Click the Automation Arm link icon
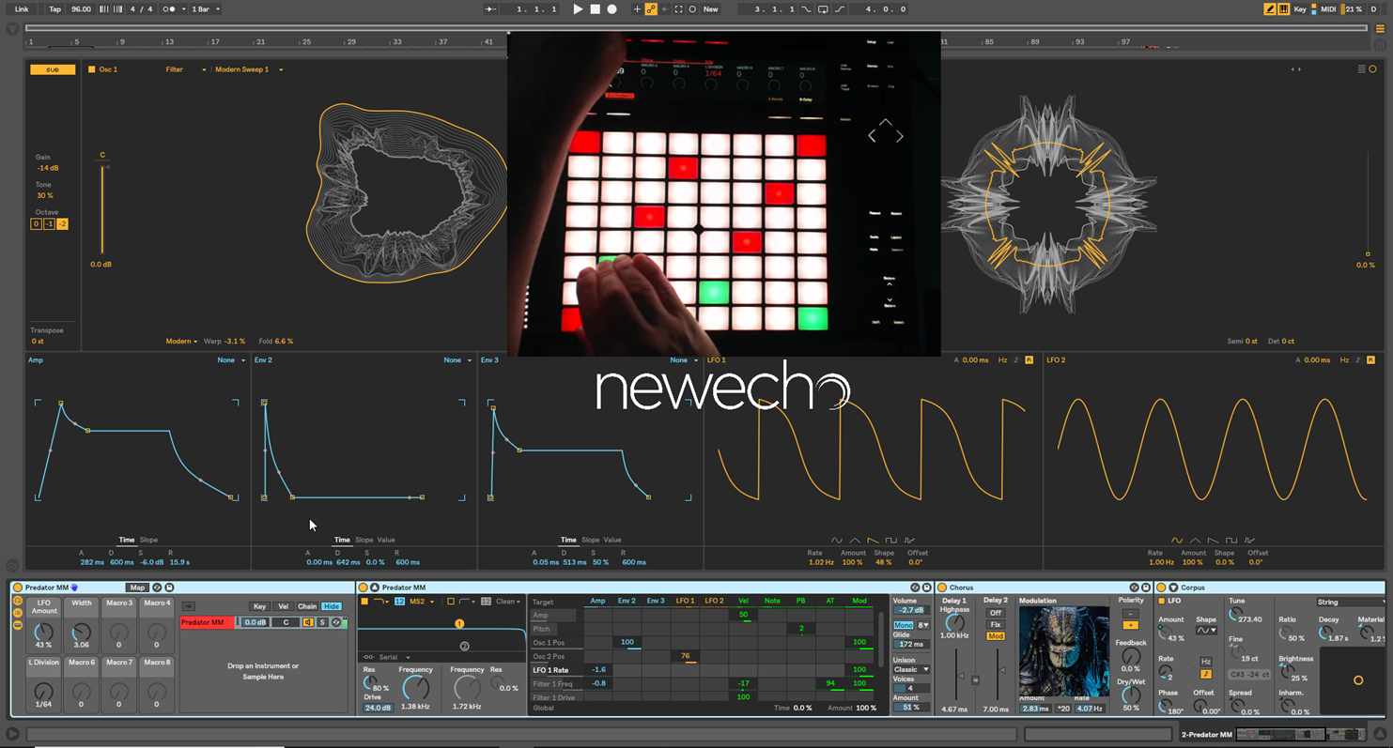Image resolution: width=1393 pixels, height=748 pixels. pyautogui.click(x=650, y=9)
